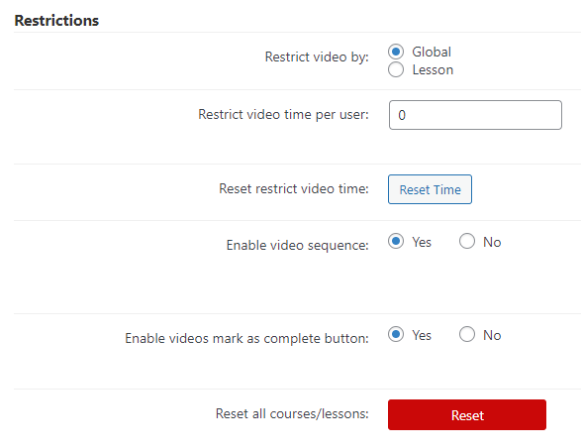Click the Reset Time button
Viewport: 581px width, 448px height.
[430, 189]
